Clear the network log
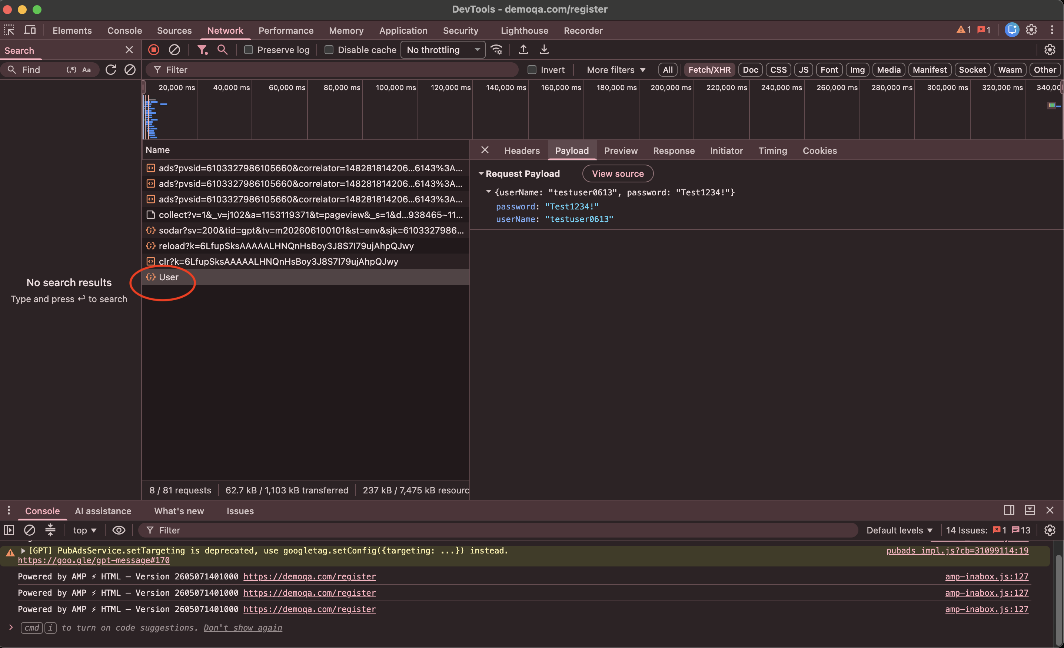Screen dimensions: 1064x648 click(174, 50)
